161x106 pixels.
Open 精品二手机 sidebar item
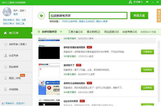[16, 78]
